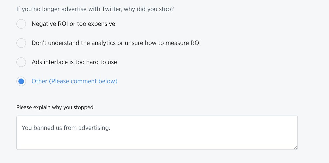Click the "Please explain why you stopped:" label
Screen dimensions: 329x163
click(x=55, y=107)
